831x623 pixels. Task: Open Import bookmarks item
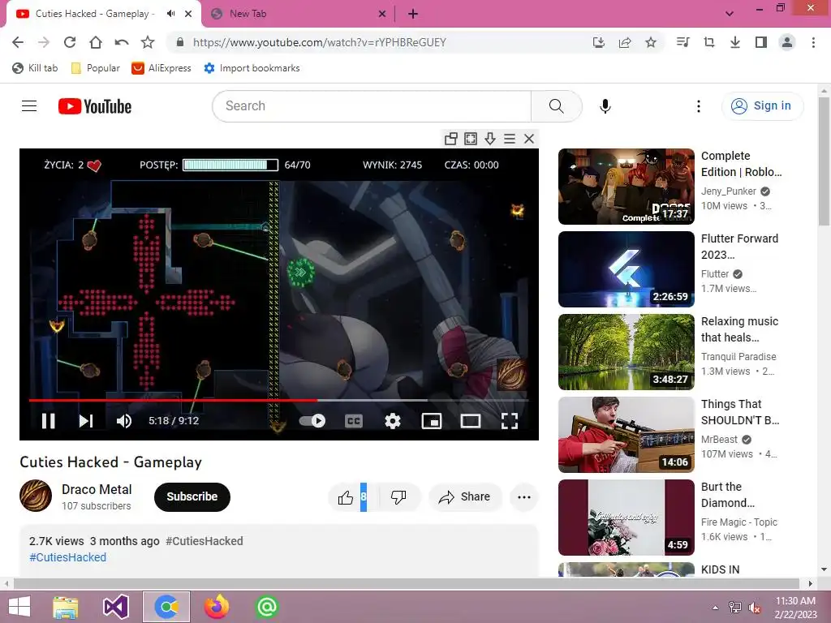point(252,68)
